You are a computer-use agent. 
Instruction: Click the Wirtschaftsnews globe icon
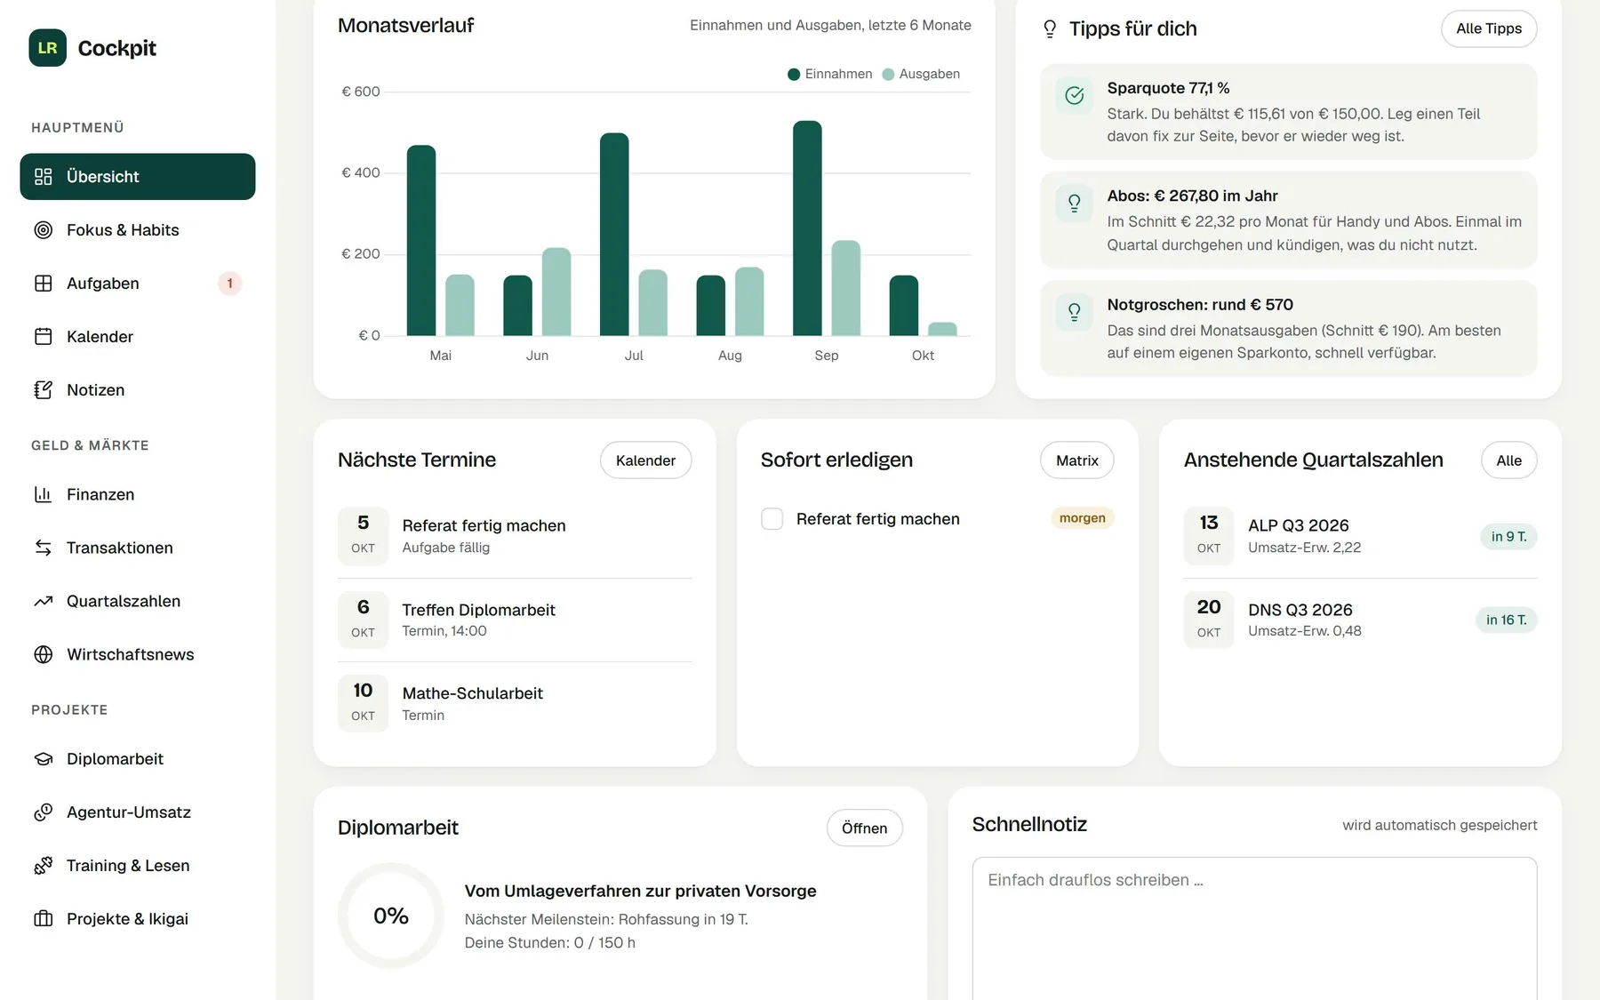point(44,654)
